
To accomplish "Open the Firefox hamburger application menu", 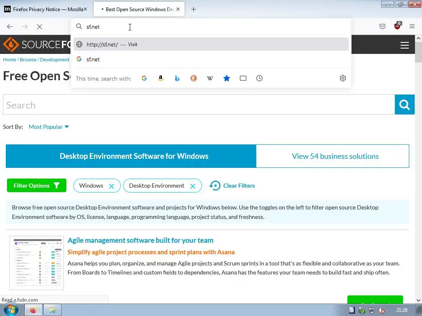I will point(412,26).
